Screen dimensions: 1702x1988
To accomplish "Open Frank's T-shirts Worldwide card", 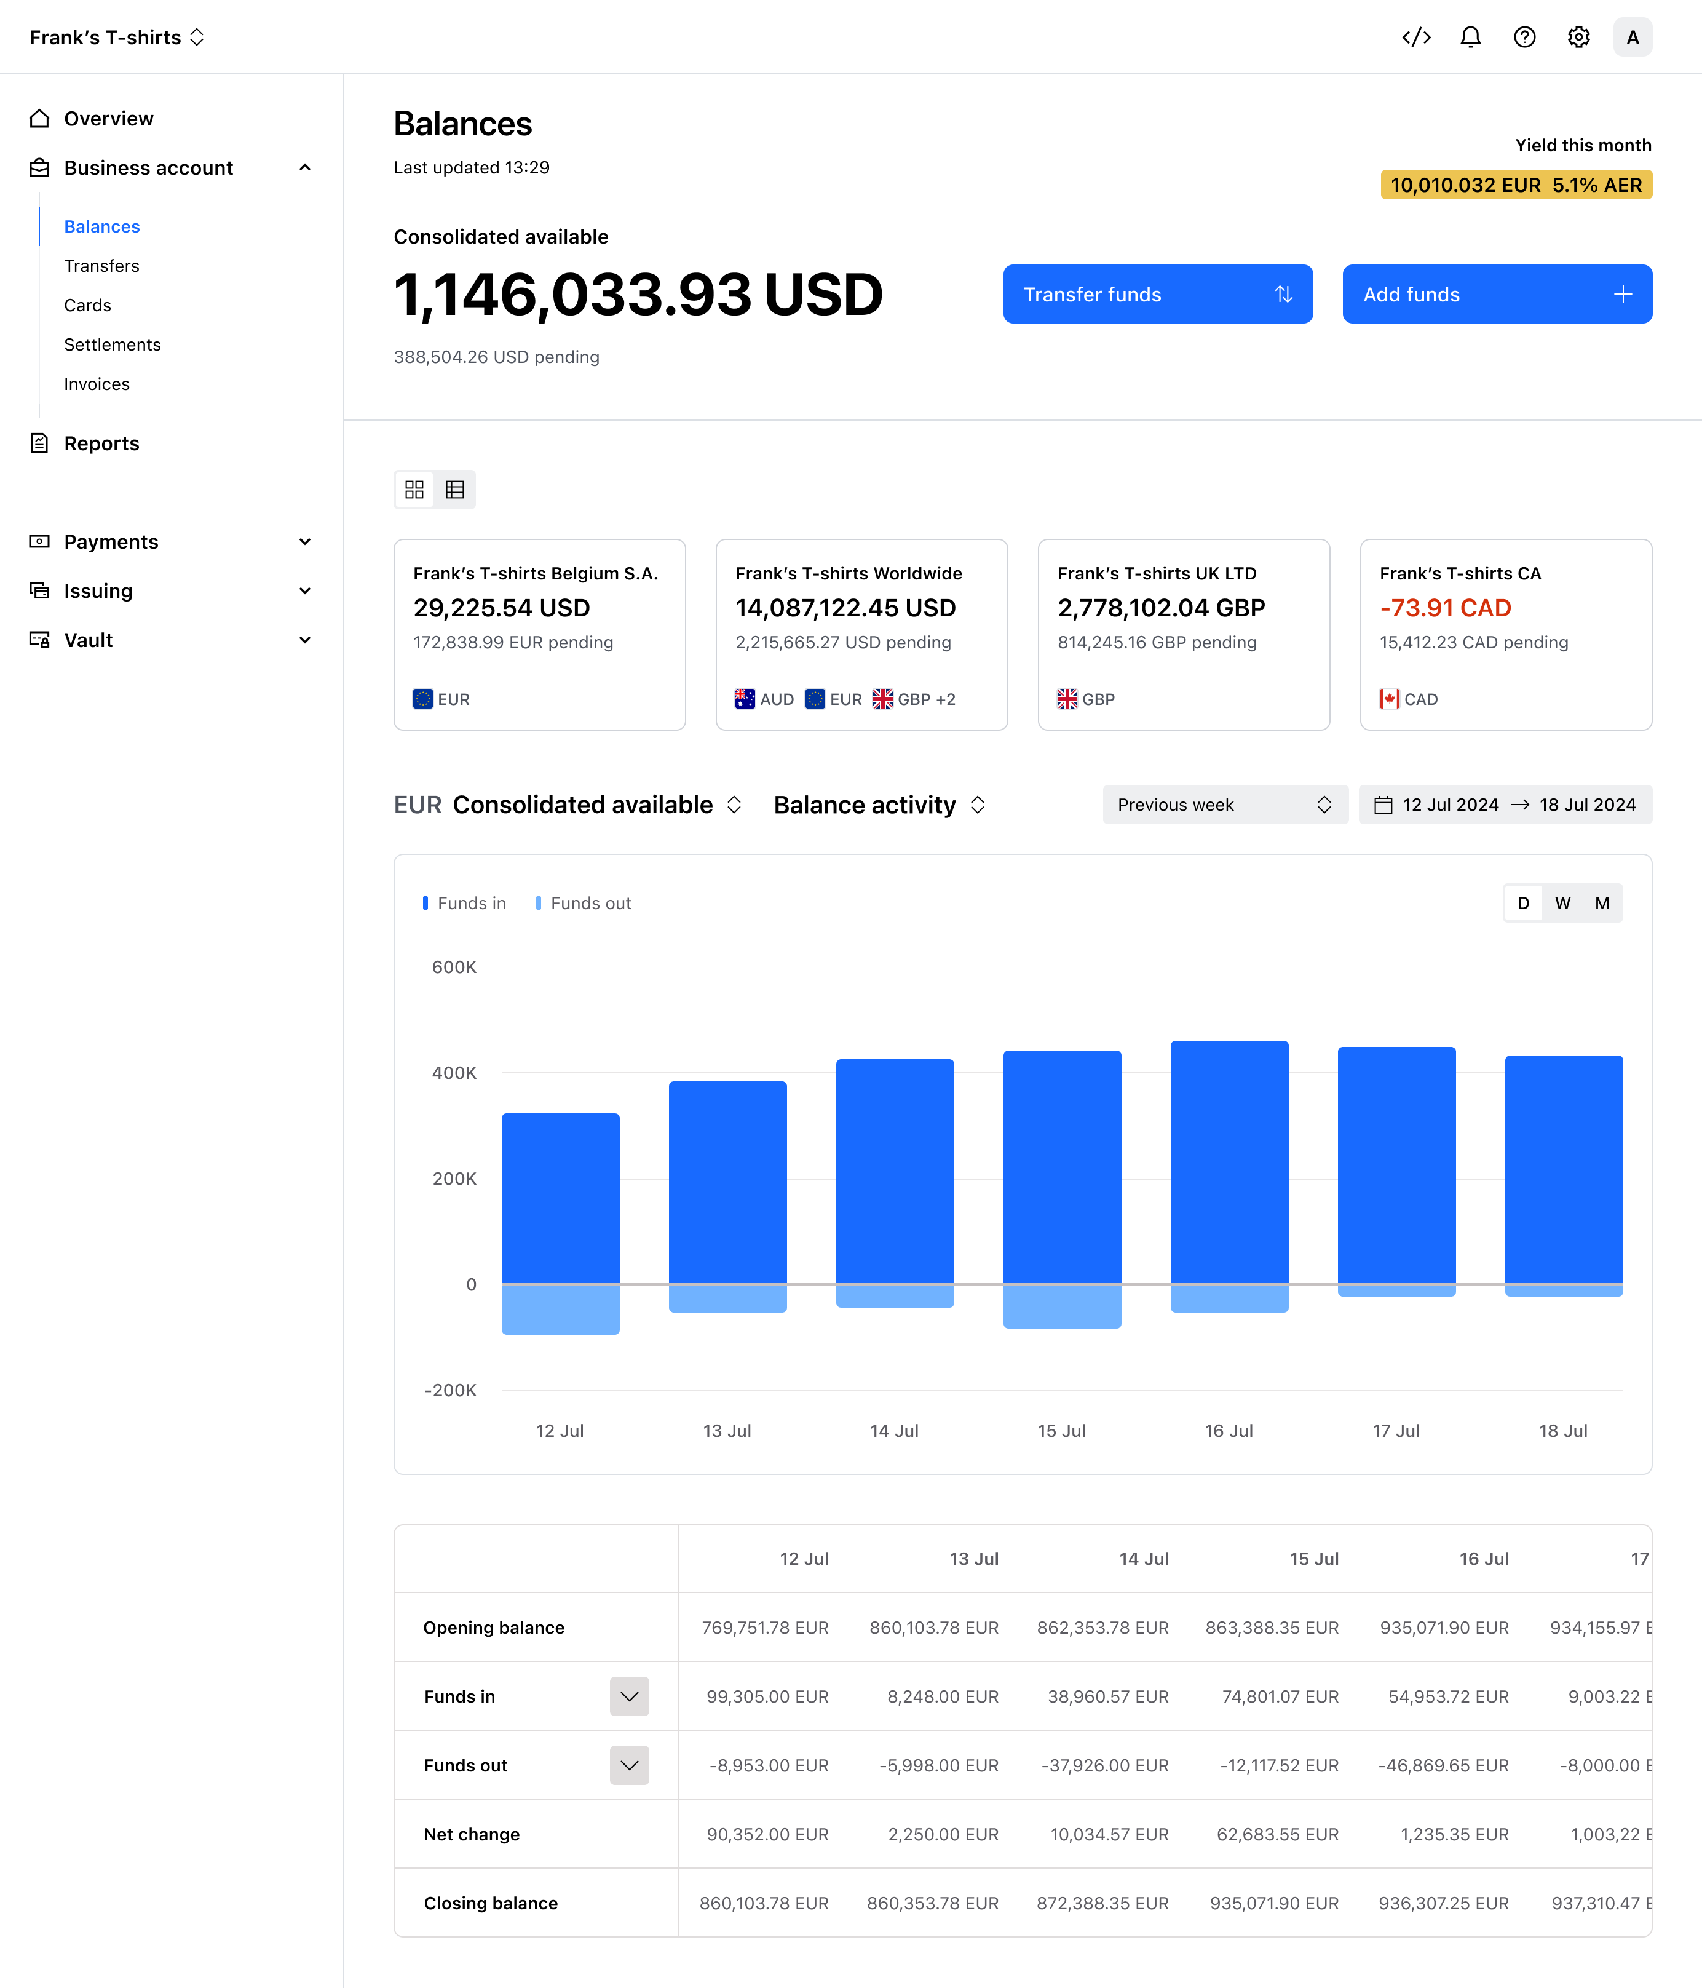I will point(861,634).
